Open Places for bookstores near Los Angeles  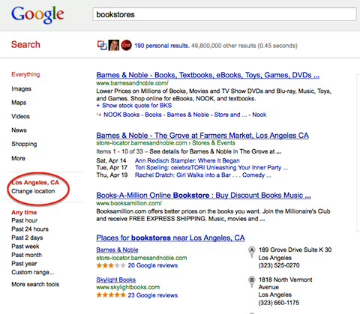170,238
